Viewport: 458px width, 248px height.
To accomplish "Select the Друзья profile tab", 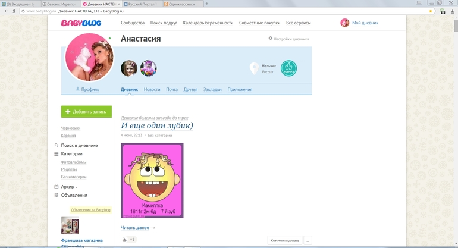I will pyautogui.click(x=190, y=89).
